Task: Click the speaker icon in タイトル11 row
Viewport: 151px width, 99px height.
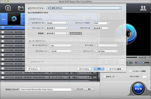Action: pyautogui.click(x=49, y=73)
